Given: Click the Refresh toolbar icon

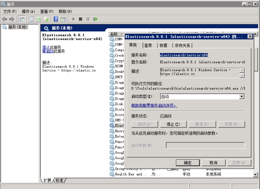Looking at the screenshot, I should (x=39, y=19).
